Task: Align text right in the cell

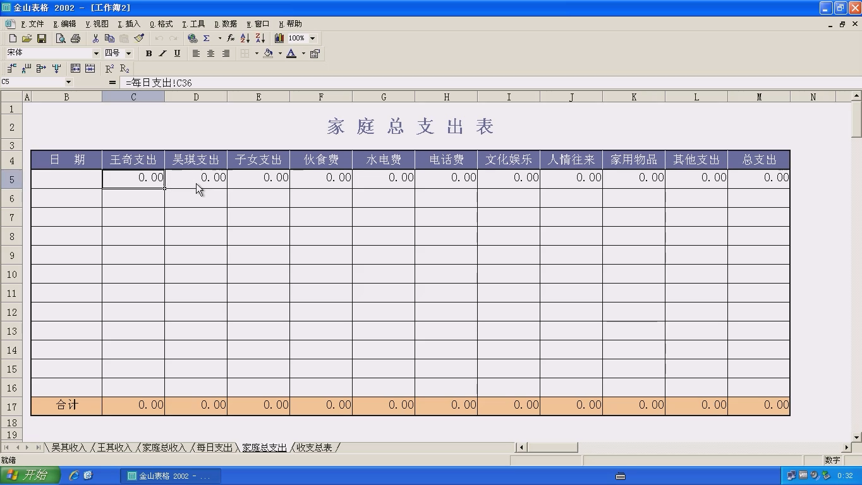Action: click(x=226, y=54)
